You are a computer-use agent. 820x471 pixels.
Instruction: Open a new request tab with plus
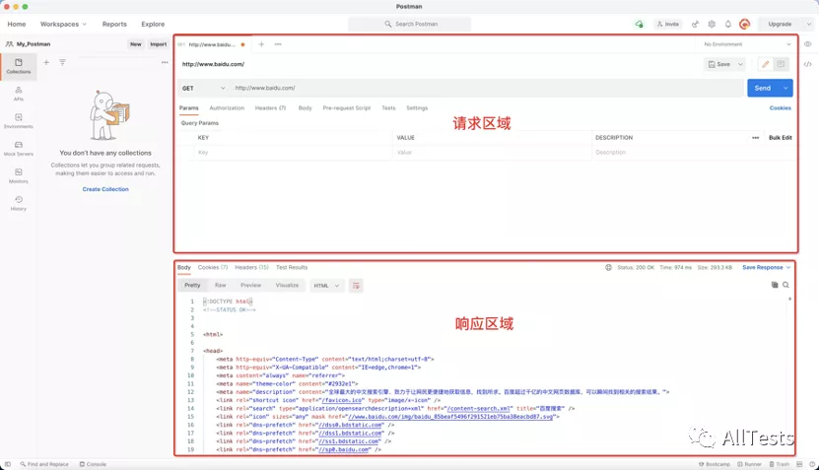point(261,44)
